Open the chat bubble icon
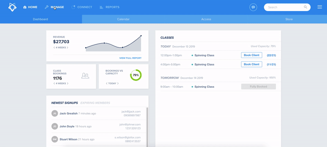 click(253, 7)
